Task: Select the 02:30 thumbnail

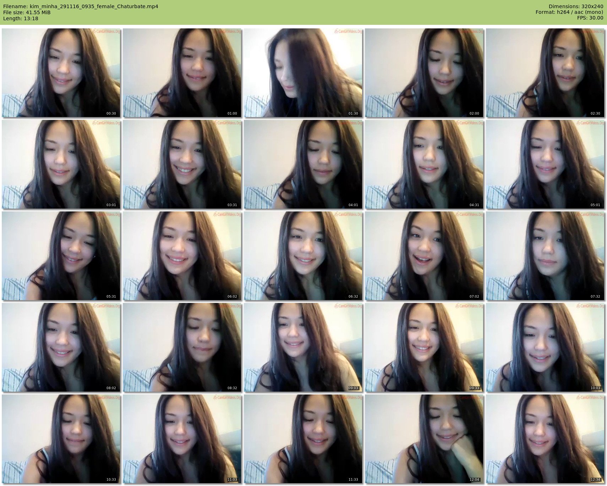Action: click(545, 73)
